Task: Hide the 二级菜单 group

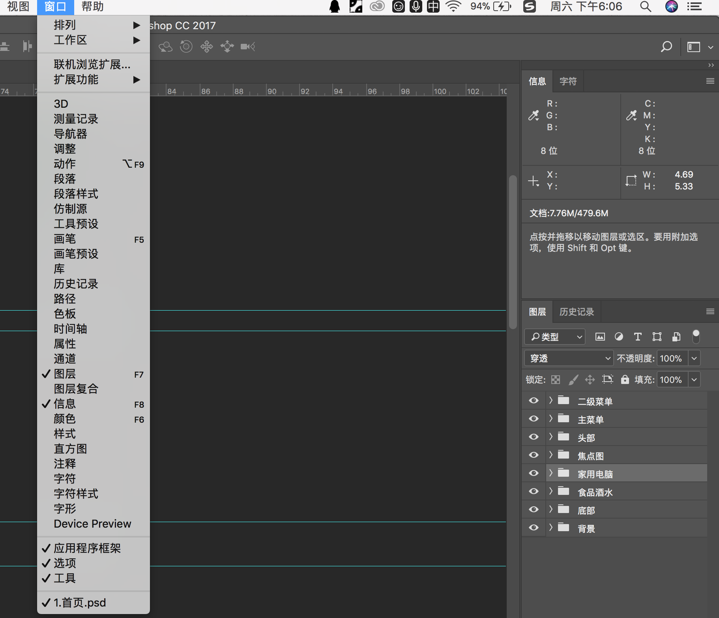Action: point(534,400)
